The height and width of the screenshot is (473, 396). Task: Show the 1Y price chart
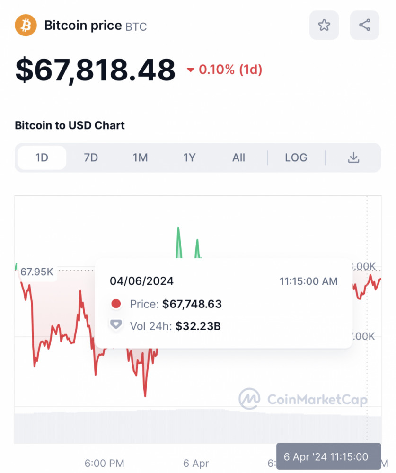(189, 158)
